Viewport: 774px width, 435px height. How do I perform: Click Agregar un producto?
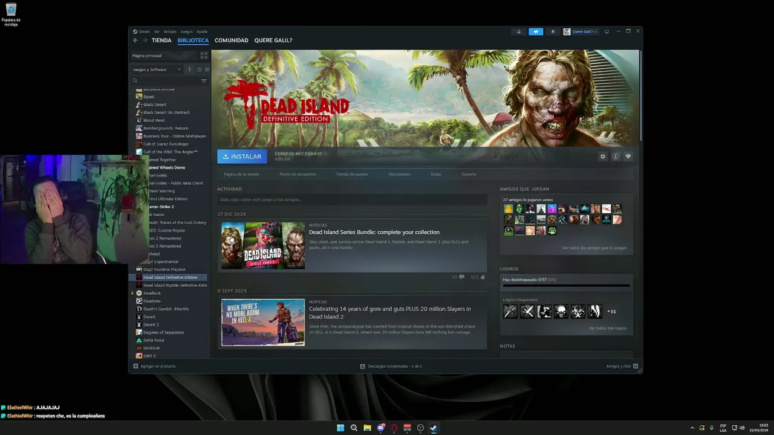coord(155,366)
